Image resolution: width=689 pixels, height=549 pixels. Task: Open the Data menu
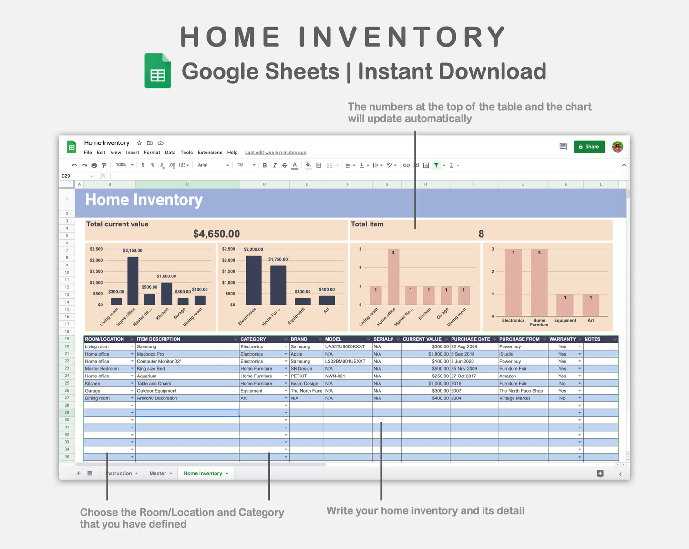click(170, 152)
